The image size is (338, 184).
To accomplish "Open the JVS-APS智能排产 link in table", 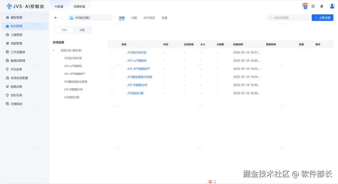I will pyautogui.click(x=139, y=69).
